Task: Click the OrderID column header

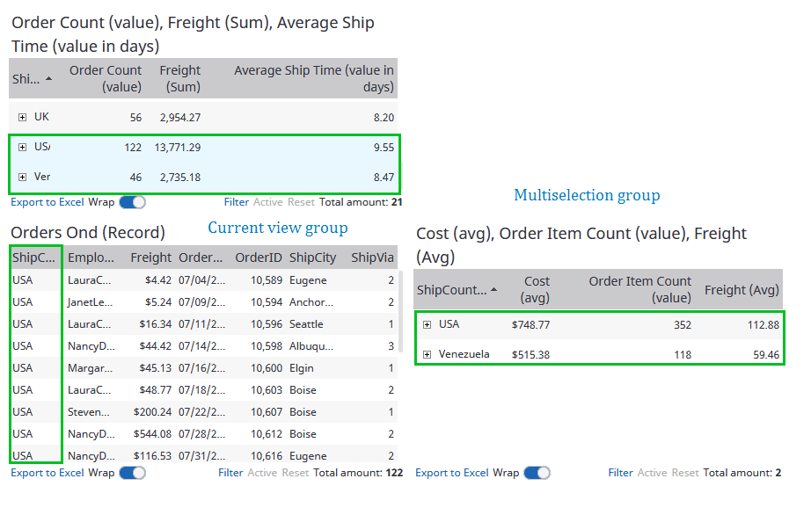Action: coord(258,257)
